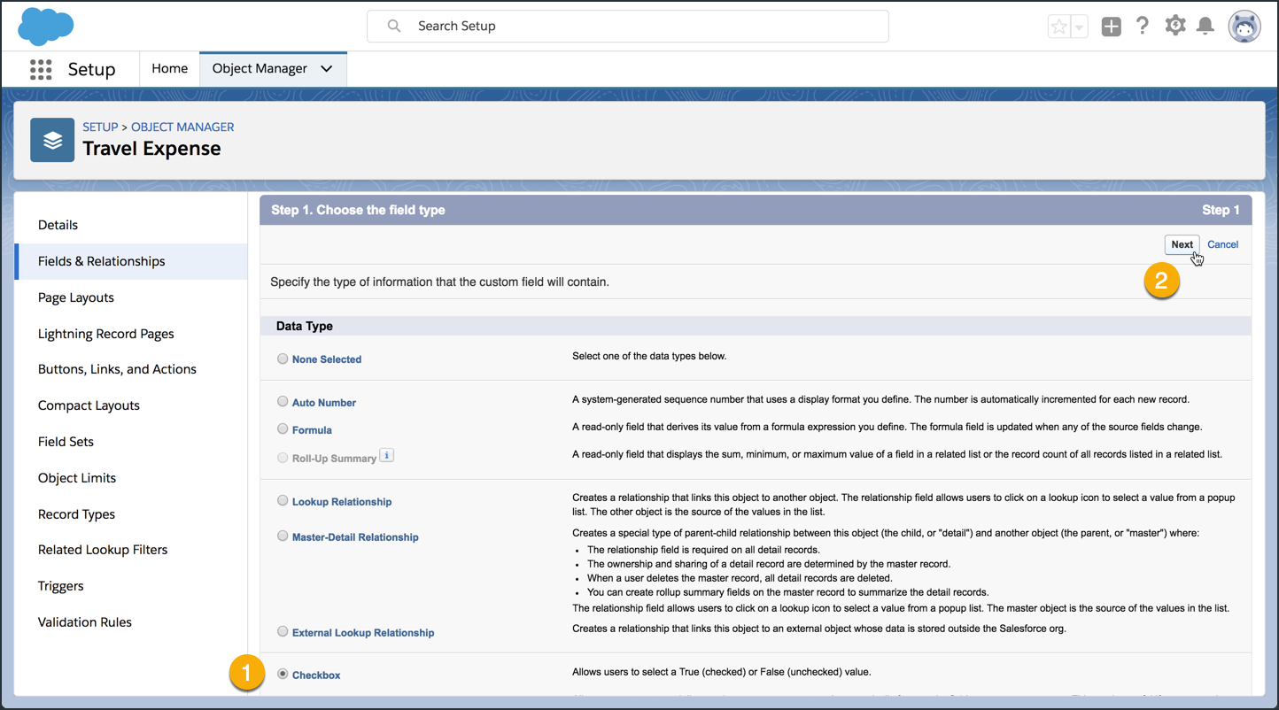The height and width of the screenshot is (710, 1279).
Task: Open Compact Layouts sidebar item
Action: 131,405
